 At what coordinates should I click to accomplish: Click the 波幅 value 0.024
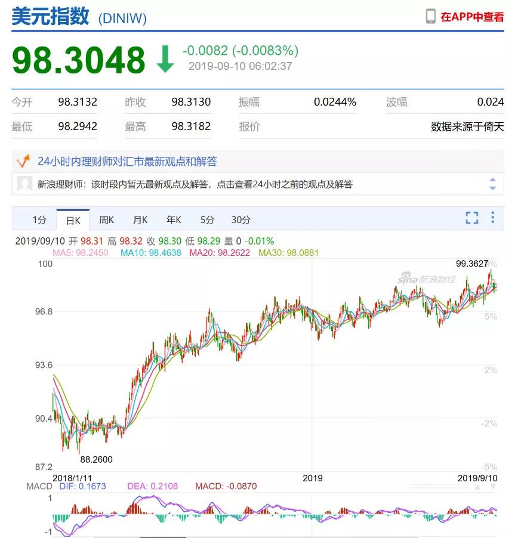(491, 102)
